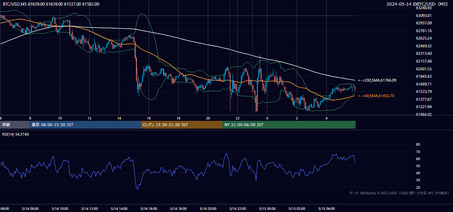Click price axis label 62313.40
Image resolution: width=453 pixels, height=212 pixels.
[424, 54]
